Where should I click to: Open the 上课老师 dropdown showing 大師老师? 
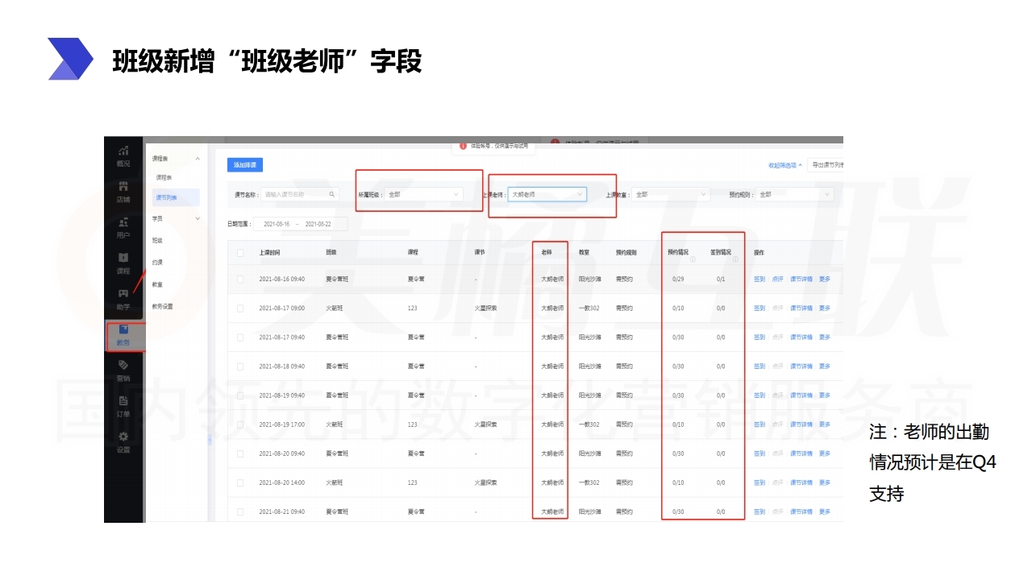pos(546,194)
